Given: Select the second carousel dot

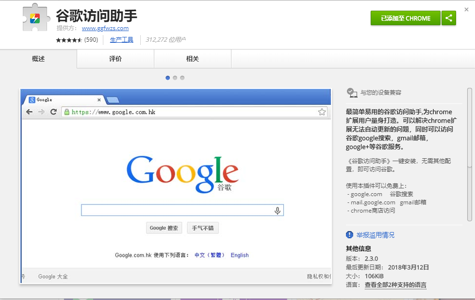Looking at the screenshot, I should click(x=175, y=78).
